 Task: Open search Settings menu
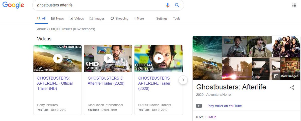point(162,18)
